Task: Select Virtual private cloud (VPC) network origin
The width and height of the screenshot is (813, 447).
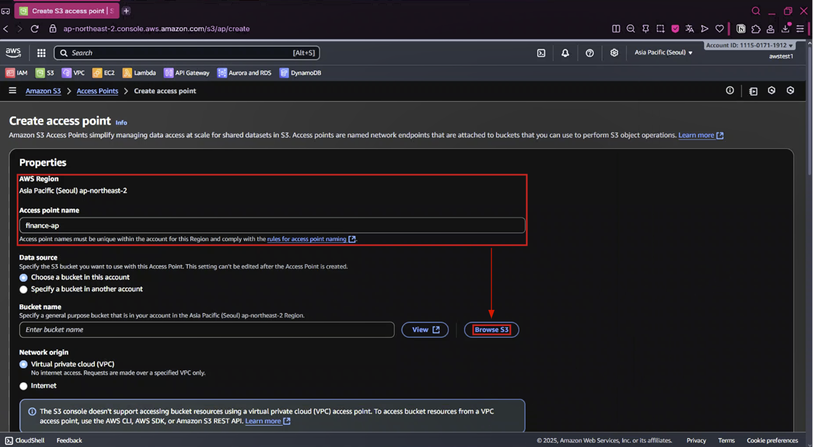Action: click(x=23, y=364)
